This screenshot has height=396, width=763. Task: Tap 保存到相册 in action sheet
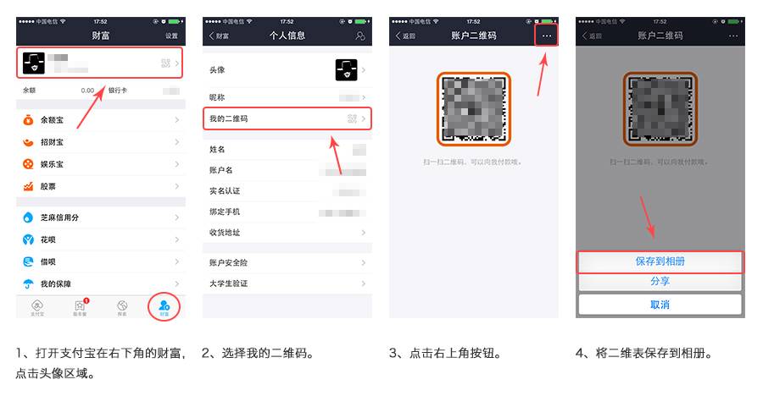(660, 261)
